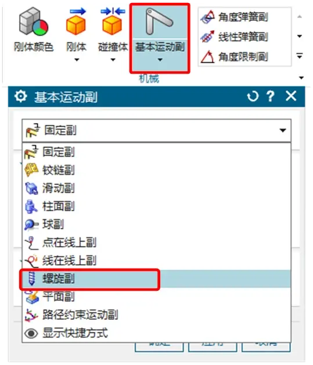Reset the 基本运动副 dialog

(x=253, y=96)
